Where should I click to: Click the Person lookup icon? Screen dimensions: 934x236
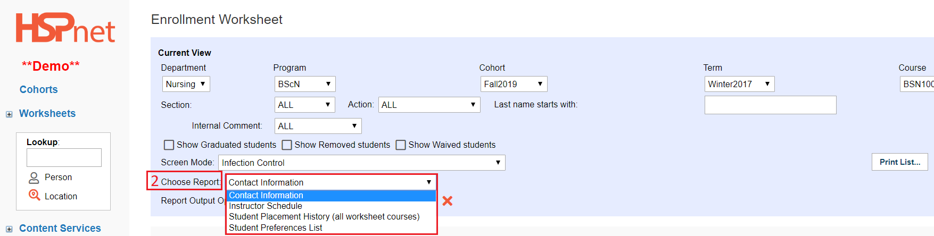34,178
